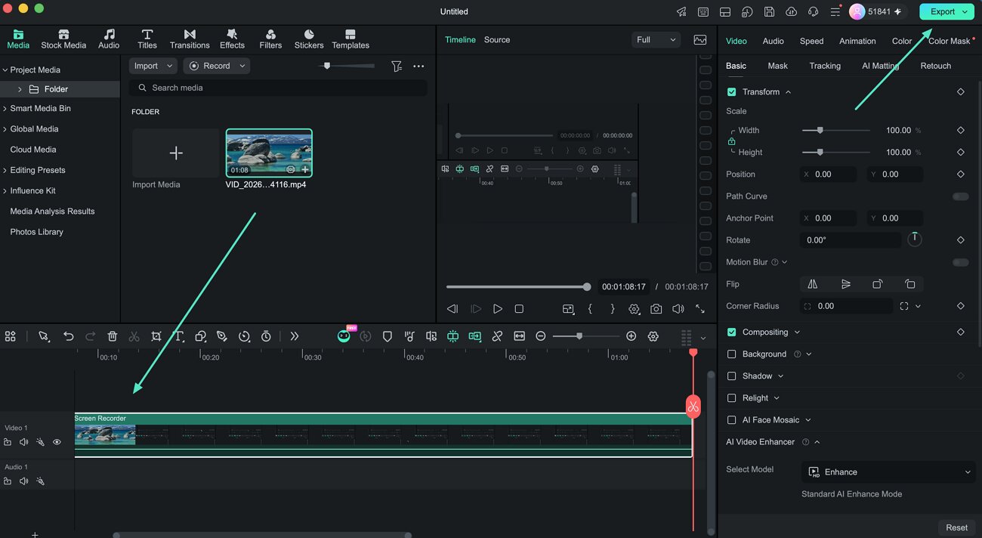The width and height of the screenshot is (982, 538).
Task: Click the timeline zoom in plus icon
Action: pos(632,336)
